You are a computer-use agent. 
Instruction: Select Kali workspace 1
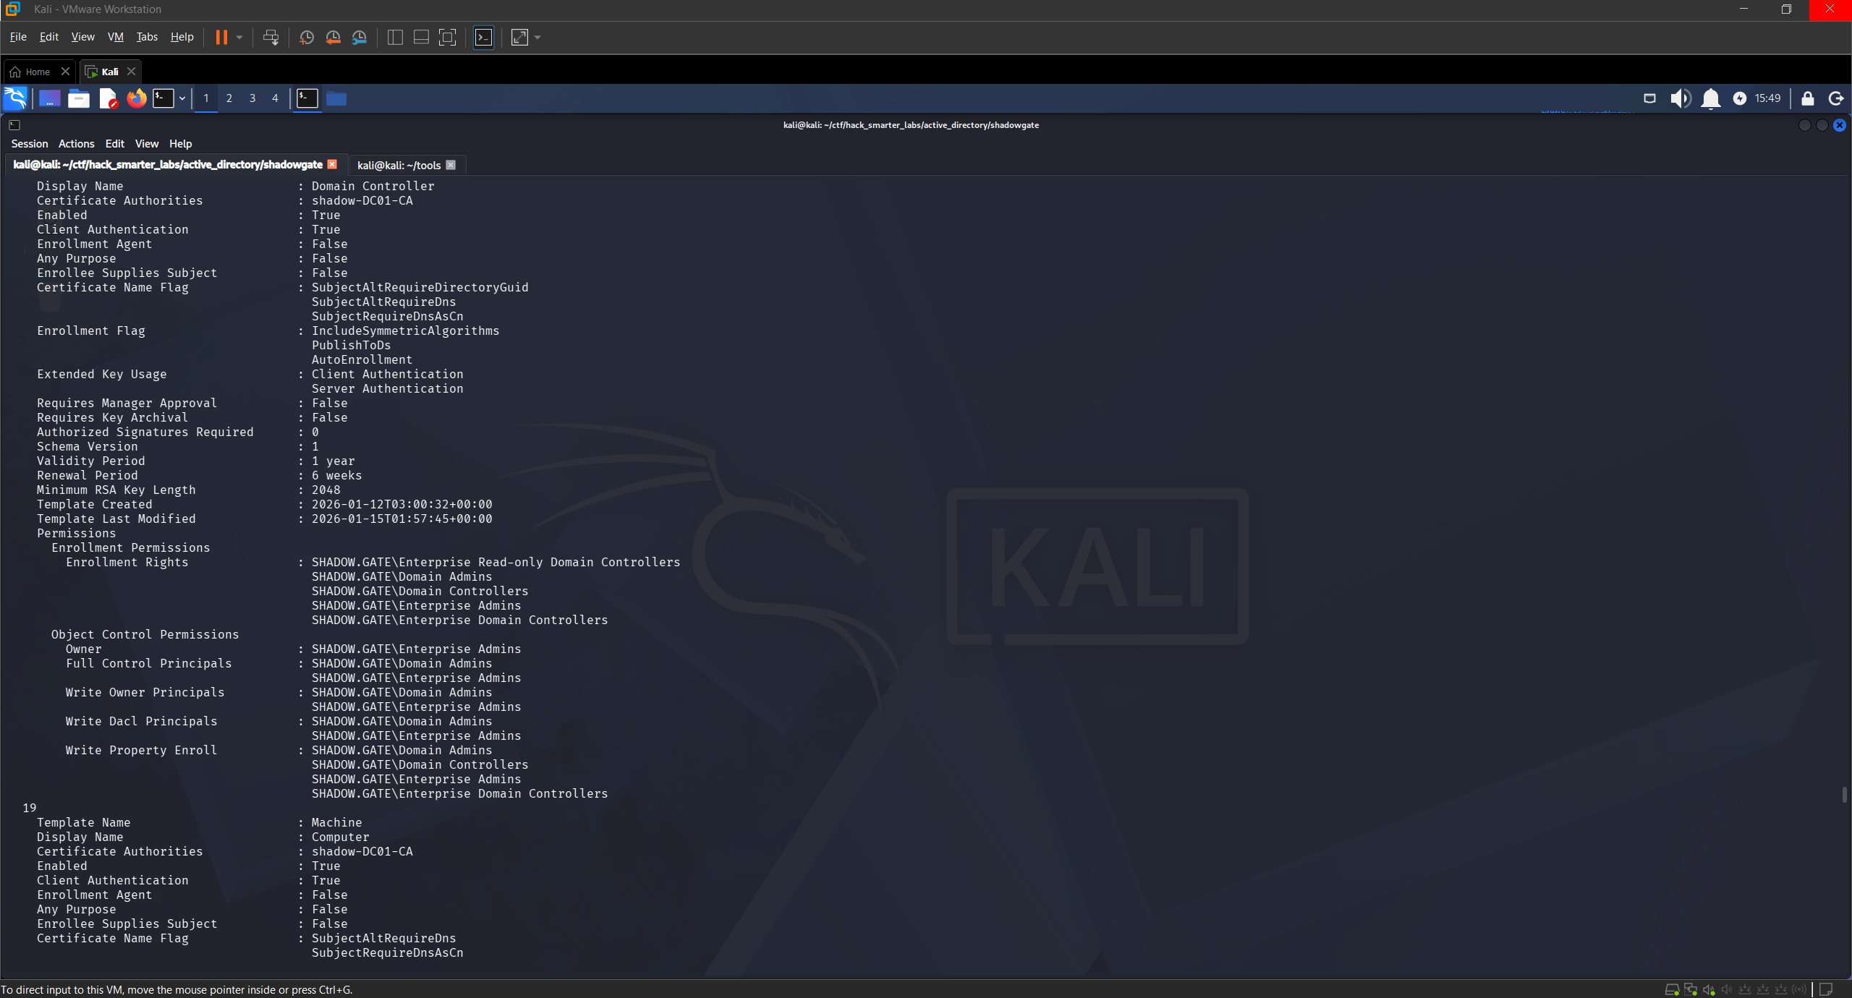pyautogui.click(x=206, y=98)
